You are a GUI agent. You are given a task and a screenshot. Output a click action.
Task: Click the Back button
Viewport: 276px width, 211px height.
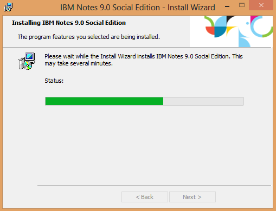pyautogui.click(x=145, y=197)
